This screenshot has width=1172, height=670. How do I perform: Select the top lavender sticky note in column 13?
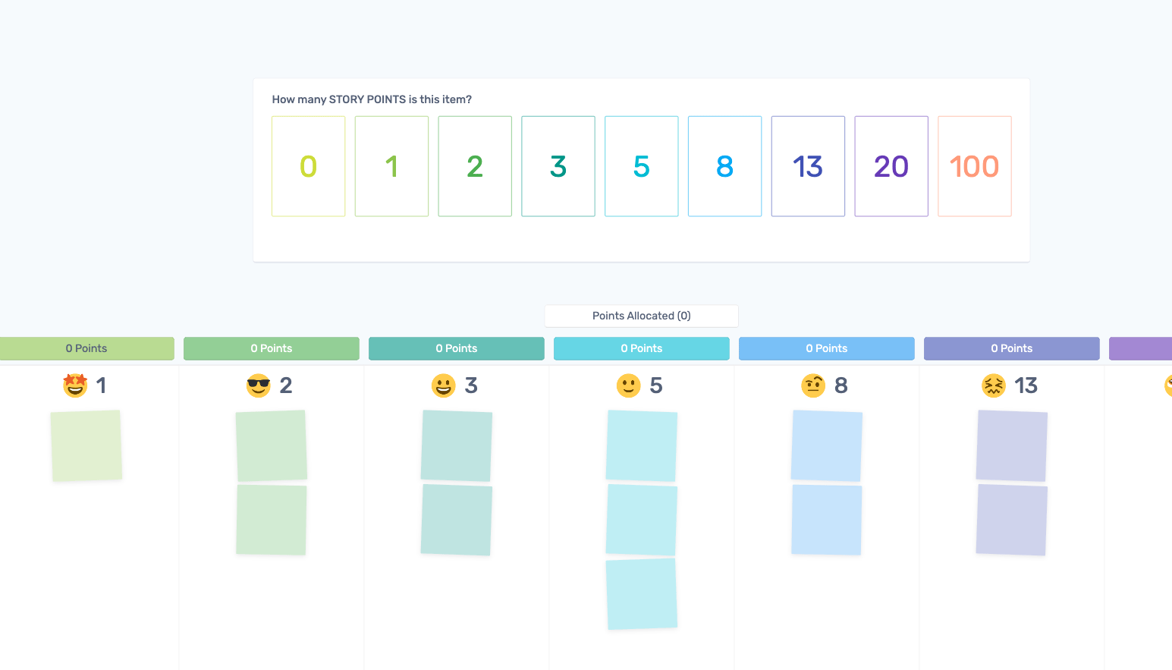point(1012,445)
